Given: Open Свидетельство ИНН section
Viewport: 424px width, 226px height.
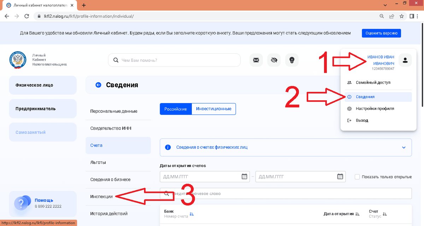Looking at the screenshot, I should [118, 128].
